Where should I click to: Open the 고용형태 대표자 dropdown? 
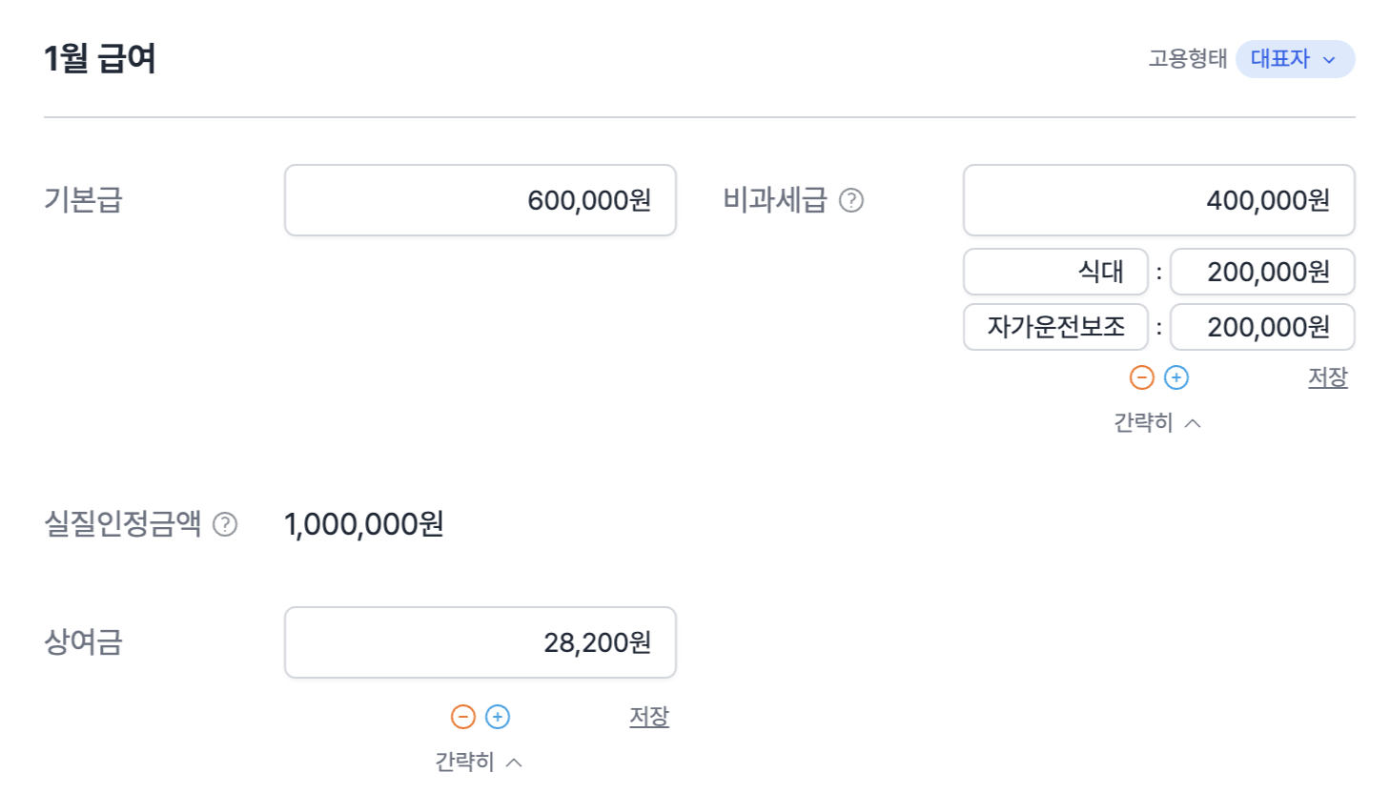pos(1294,59)
